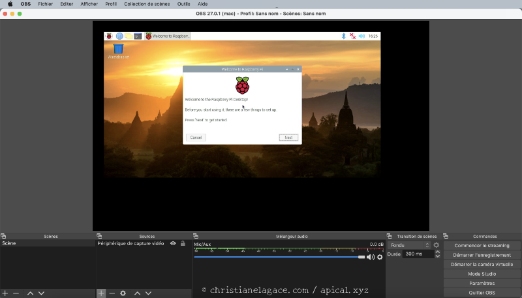Screen dimensions: 522x298
Task: Open the Collection de scènes menu
Action: pos(147,4)
